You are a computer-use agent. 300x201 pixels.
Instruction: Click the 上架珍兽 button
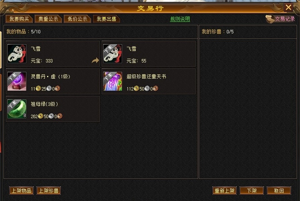(x=48, y=191)
